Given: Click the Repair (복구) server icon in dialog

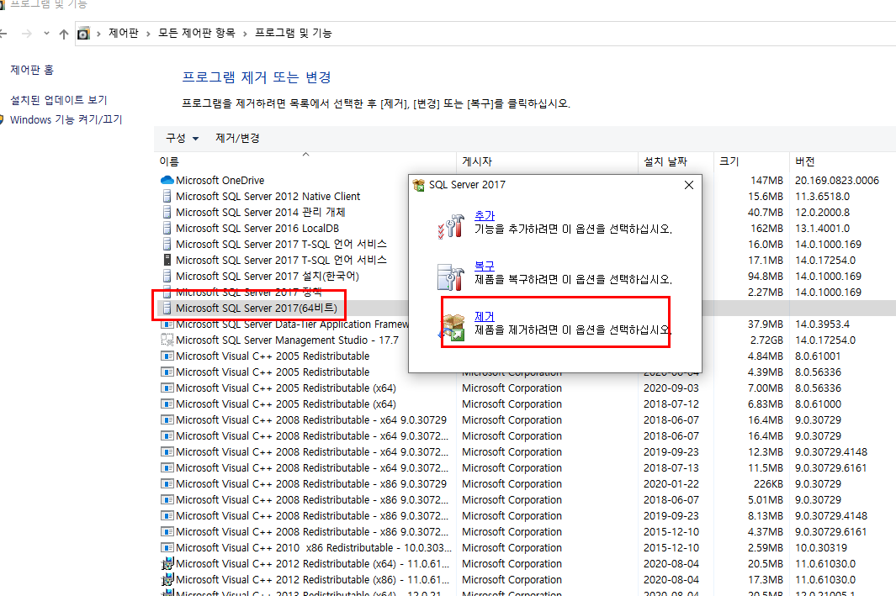Looking at the screenshot, I should coord(451,277).
